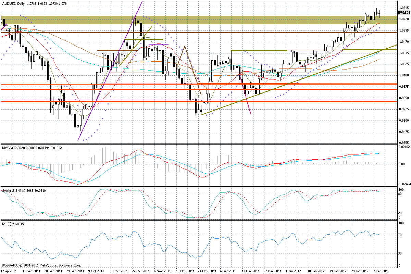Click the 24 Nov 2011 date label
The image size is (411, 274).
coord(207,270)
